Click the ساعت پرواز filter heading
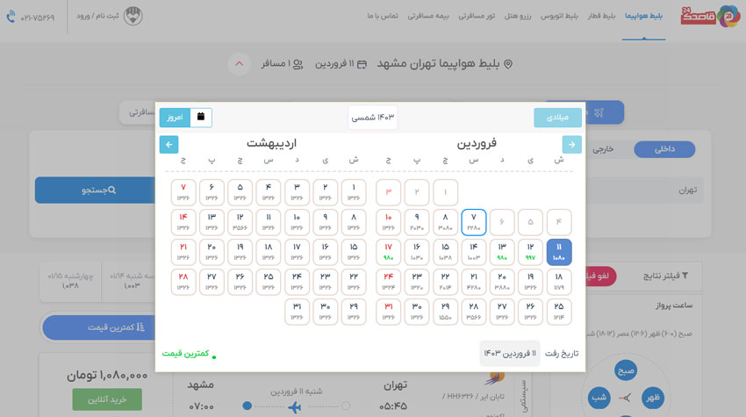Screen dimensions: 746x417 (x=674, y=306)
